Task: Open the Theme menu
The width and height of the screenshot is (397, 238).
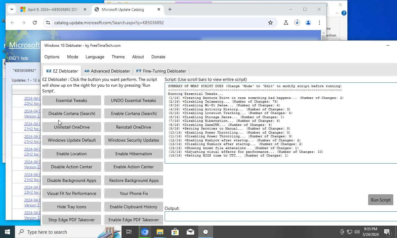Action: [x=118, y=57]
